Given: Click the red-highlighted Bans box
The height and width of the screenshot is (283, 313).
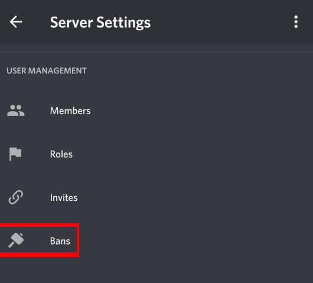Looking at the screenshot, I should pos(39,240).
